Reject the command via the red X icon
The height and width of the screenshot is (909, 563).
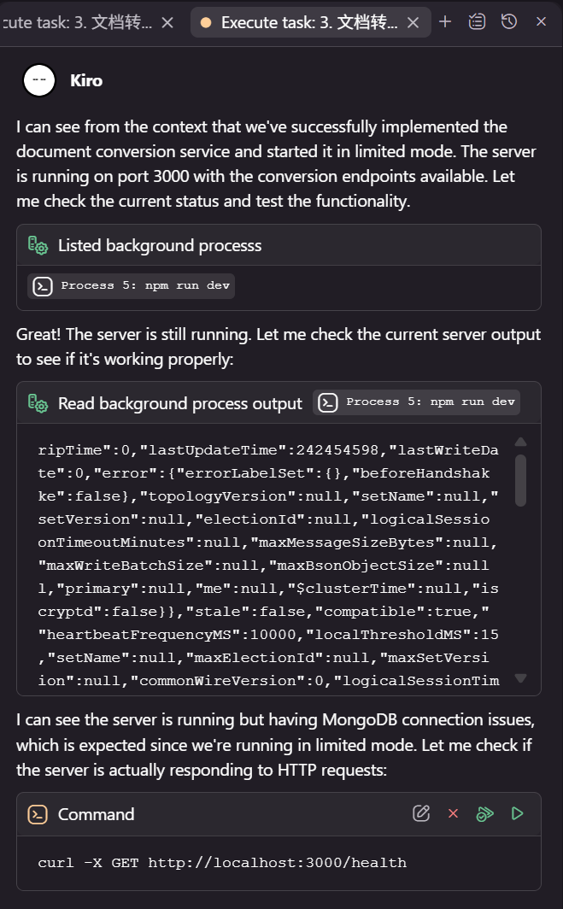pyautogui.click(x=453, y=813)
